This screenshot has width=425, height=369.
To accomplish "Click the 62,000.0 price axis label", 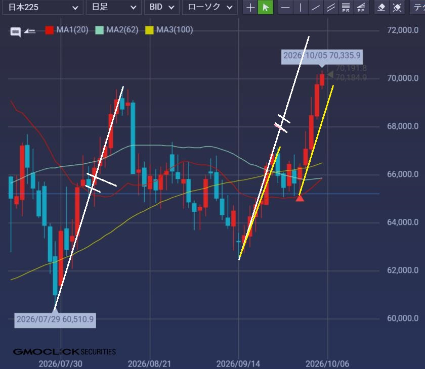I will point(403,270).
